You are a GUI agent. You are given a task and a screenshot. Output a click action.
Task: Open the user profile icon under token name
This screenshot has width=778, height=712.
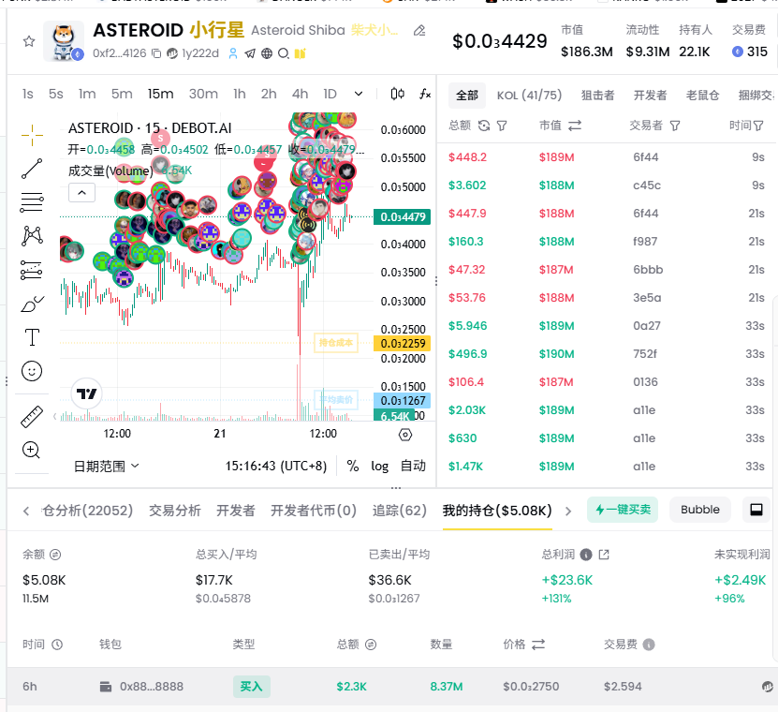point(233,53)
